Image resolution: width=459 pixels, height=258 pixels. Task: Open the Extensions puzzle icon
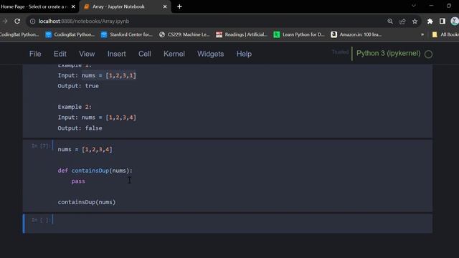[x=430, y=21]
